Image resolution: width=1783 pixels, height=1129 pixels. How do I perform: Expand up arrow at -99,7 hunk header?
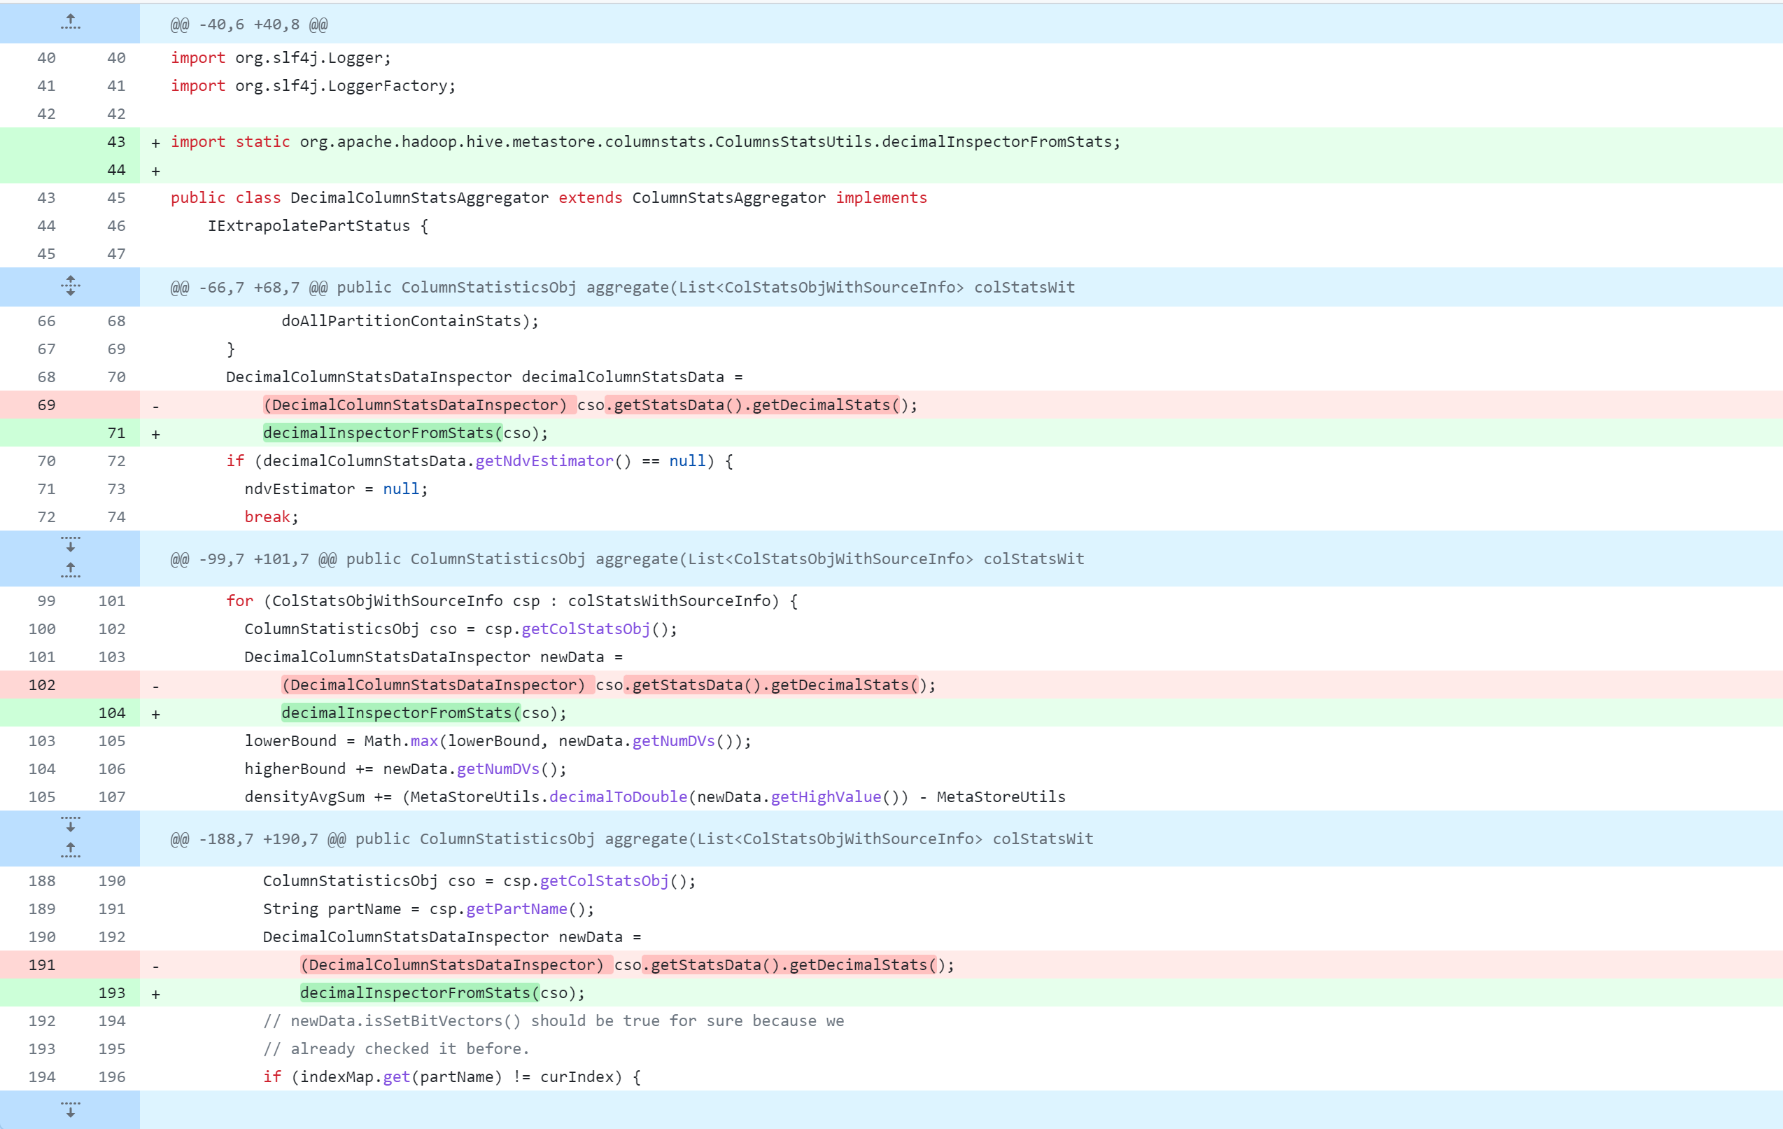[x=69, y=570]
